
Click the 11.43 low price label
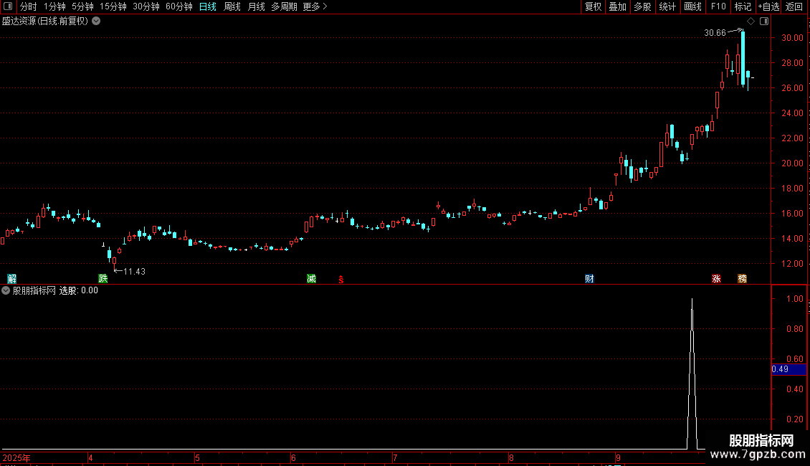[134, 272]
